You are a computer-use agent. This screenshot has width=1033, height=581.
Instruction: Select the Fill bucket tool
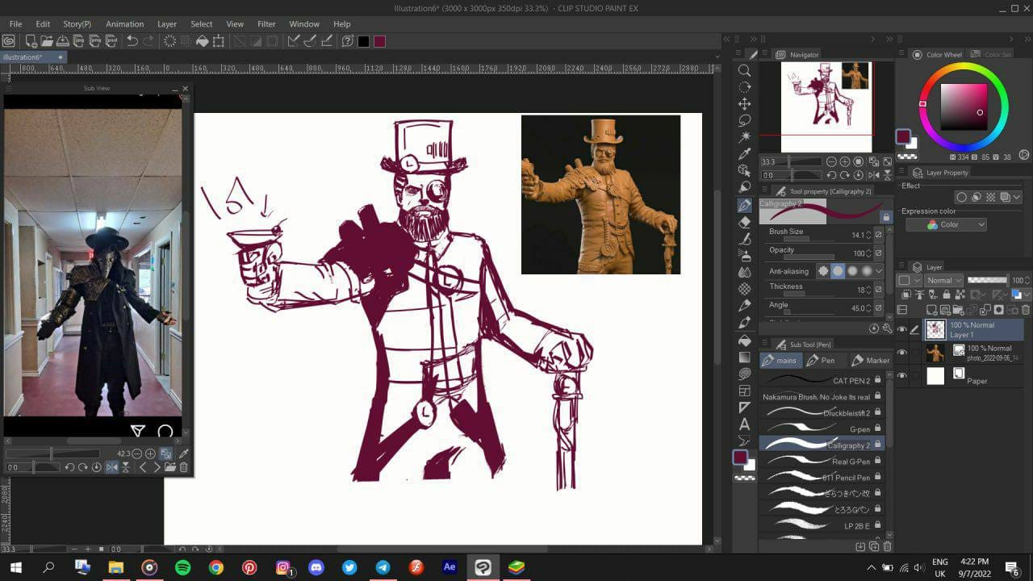[x=744, y=340]
